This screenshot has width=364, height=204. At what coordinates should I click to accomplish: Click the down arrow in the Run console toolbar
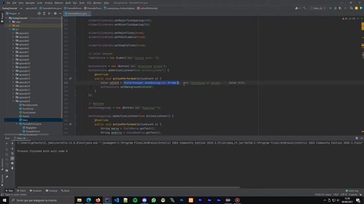(x=13, y=148)
